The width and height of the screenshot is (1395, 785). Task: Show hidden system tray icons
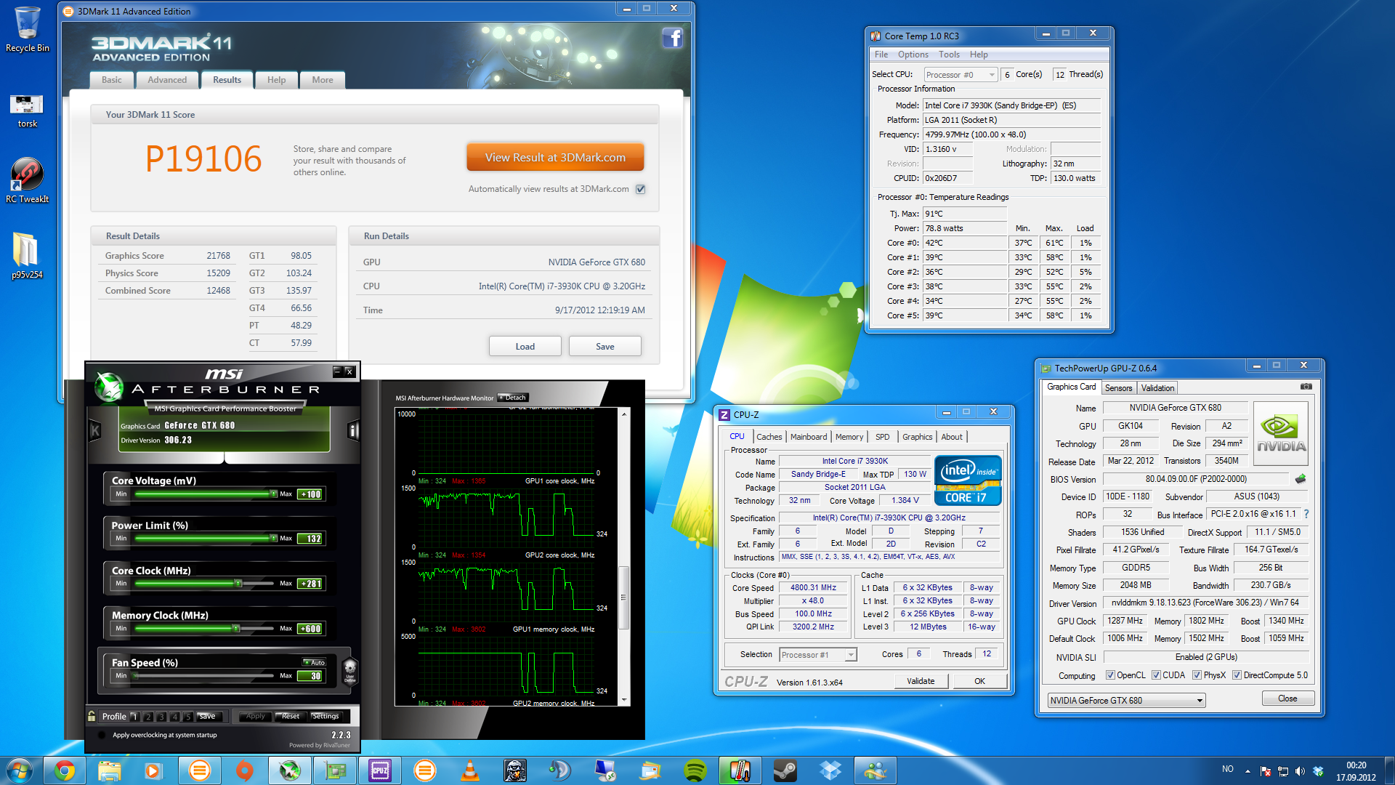[x=1248, y=771]
